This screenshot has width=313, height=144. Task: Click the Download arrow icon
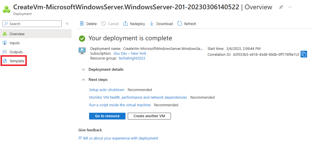point(151,24)
